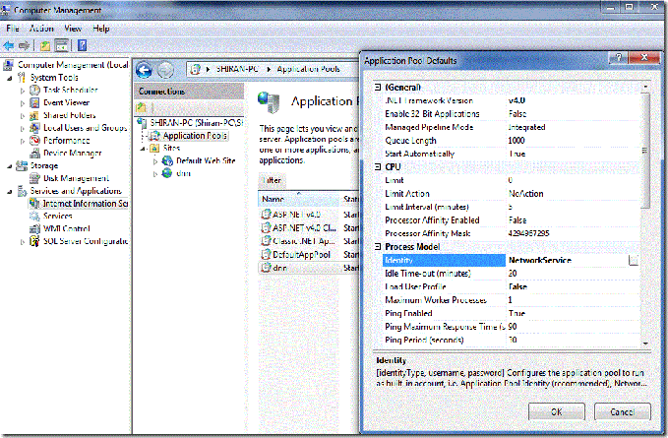Click ASP.NET v4.0 pool icon
This screenshot has height=438, width=668.
coord(266,215)
